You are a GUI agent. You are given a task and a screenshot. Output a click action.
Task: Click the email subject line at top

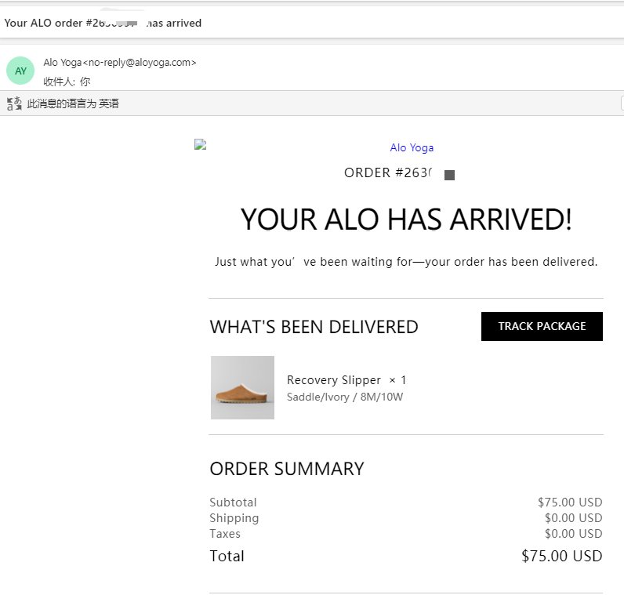103,24
